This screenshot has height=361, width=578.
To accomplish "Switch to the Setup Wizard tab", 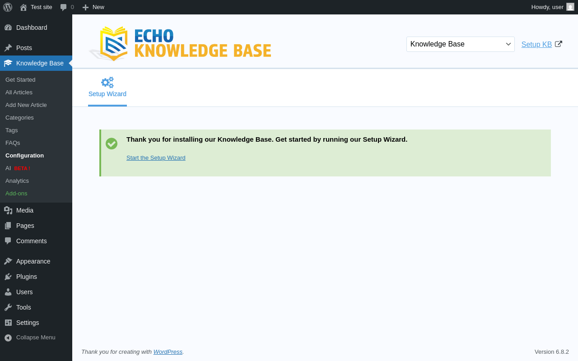I will (x=107, y=88).
